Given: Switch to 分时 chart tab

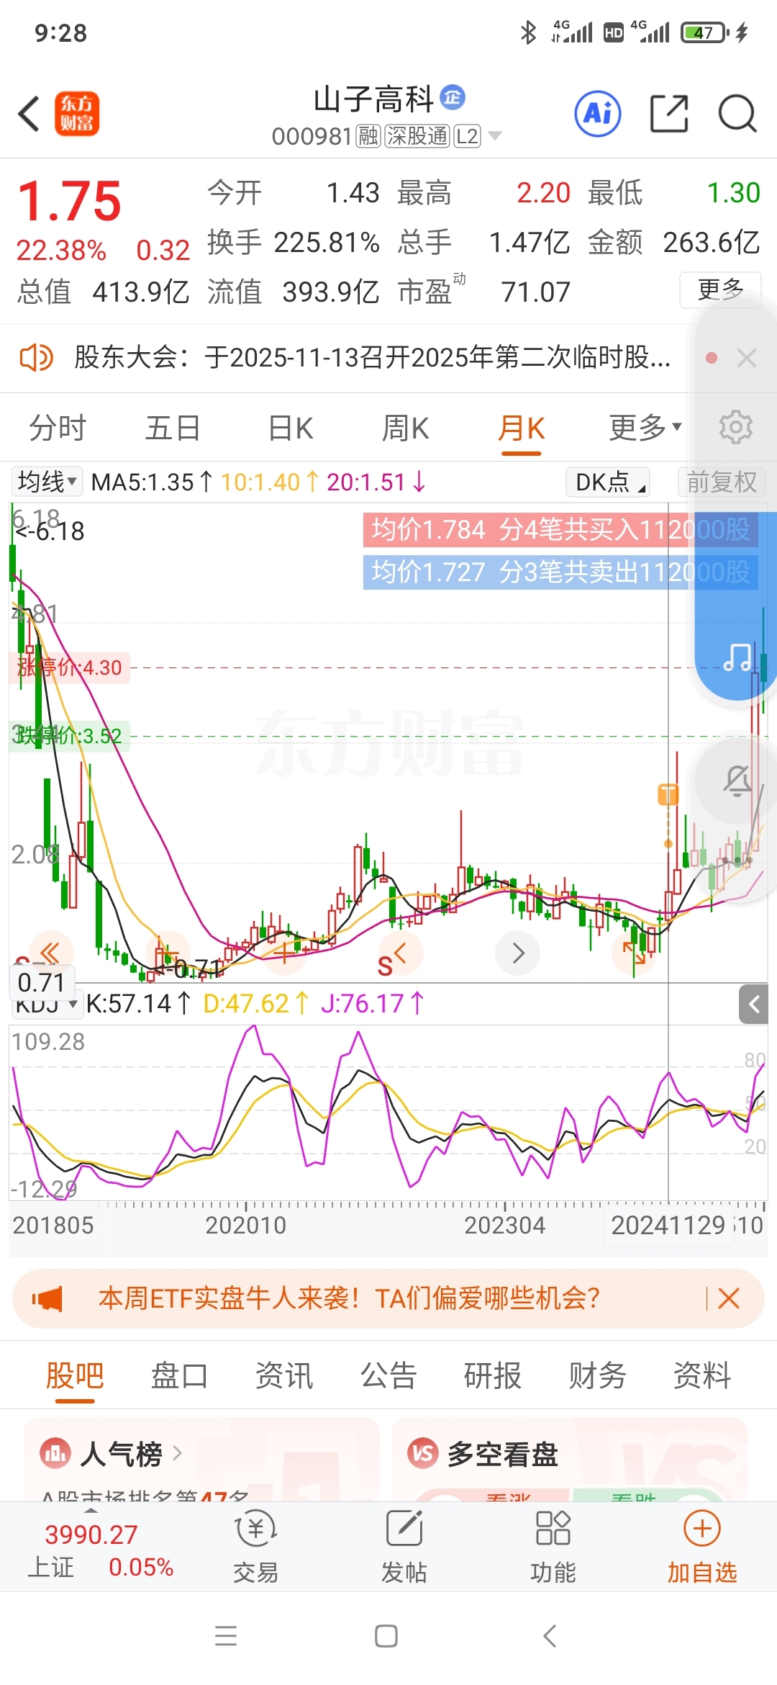Looking at the screenshot, I should tap(58, 428).
